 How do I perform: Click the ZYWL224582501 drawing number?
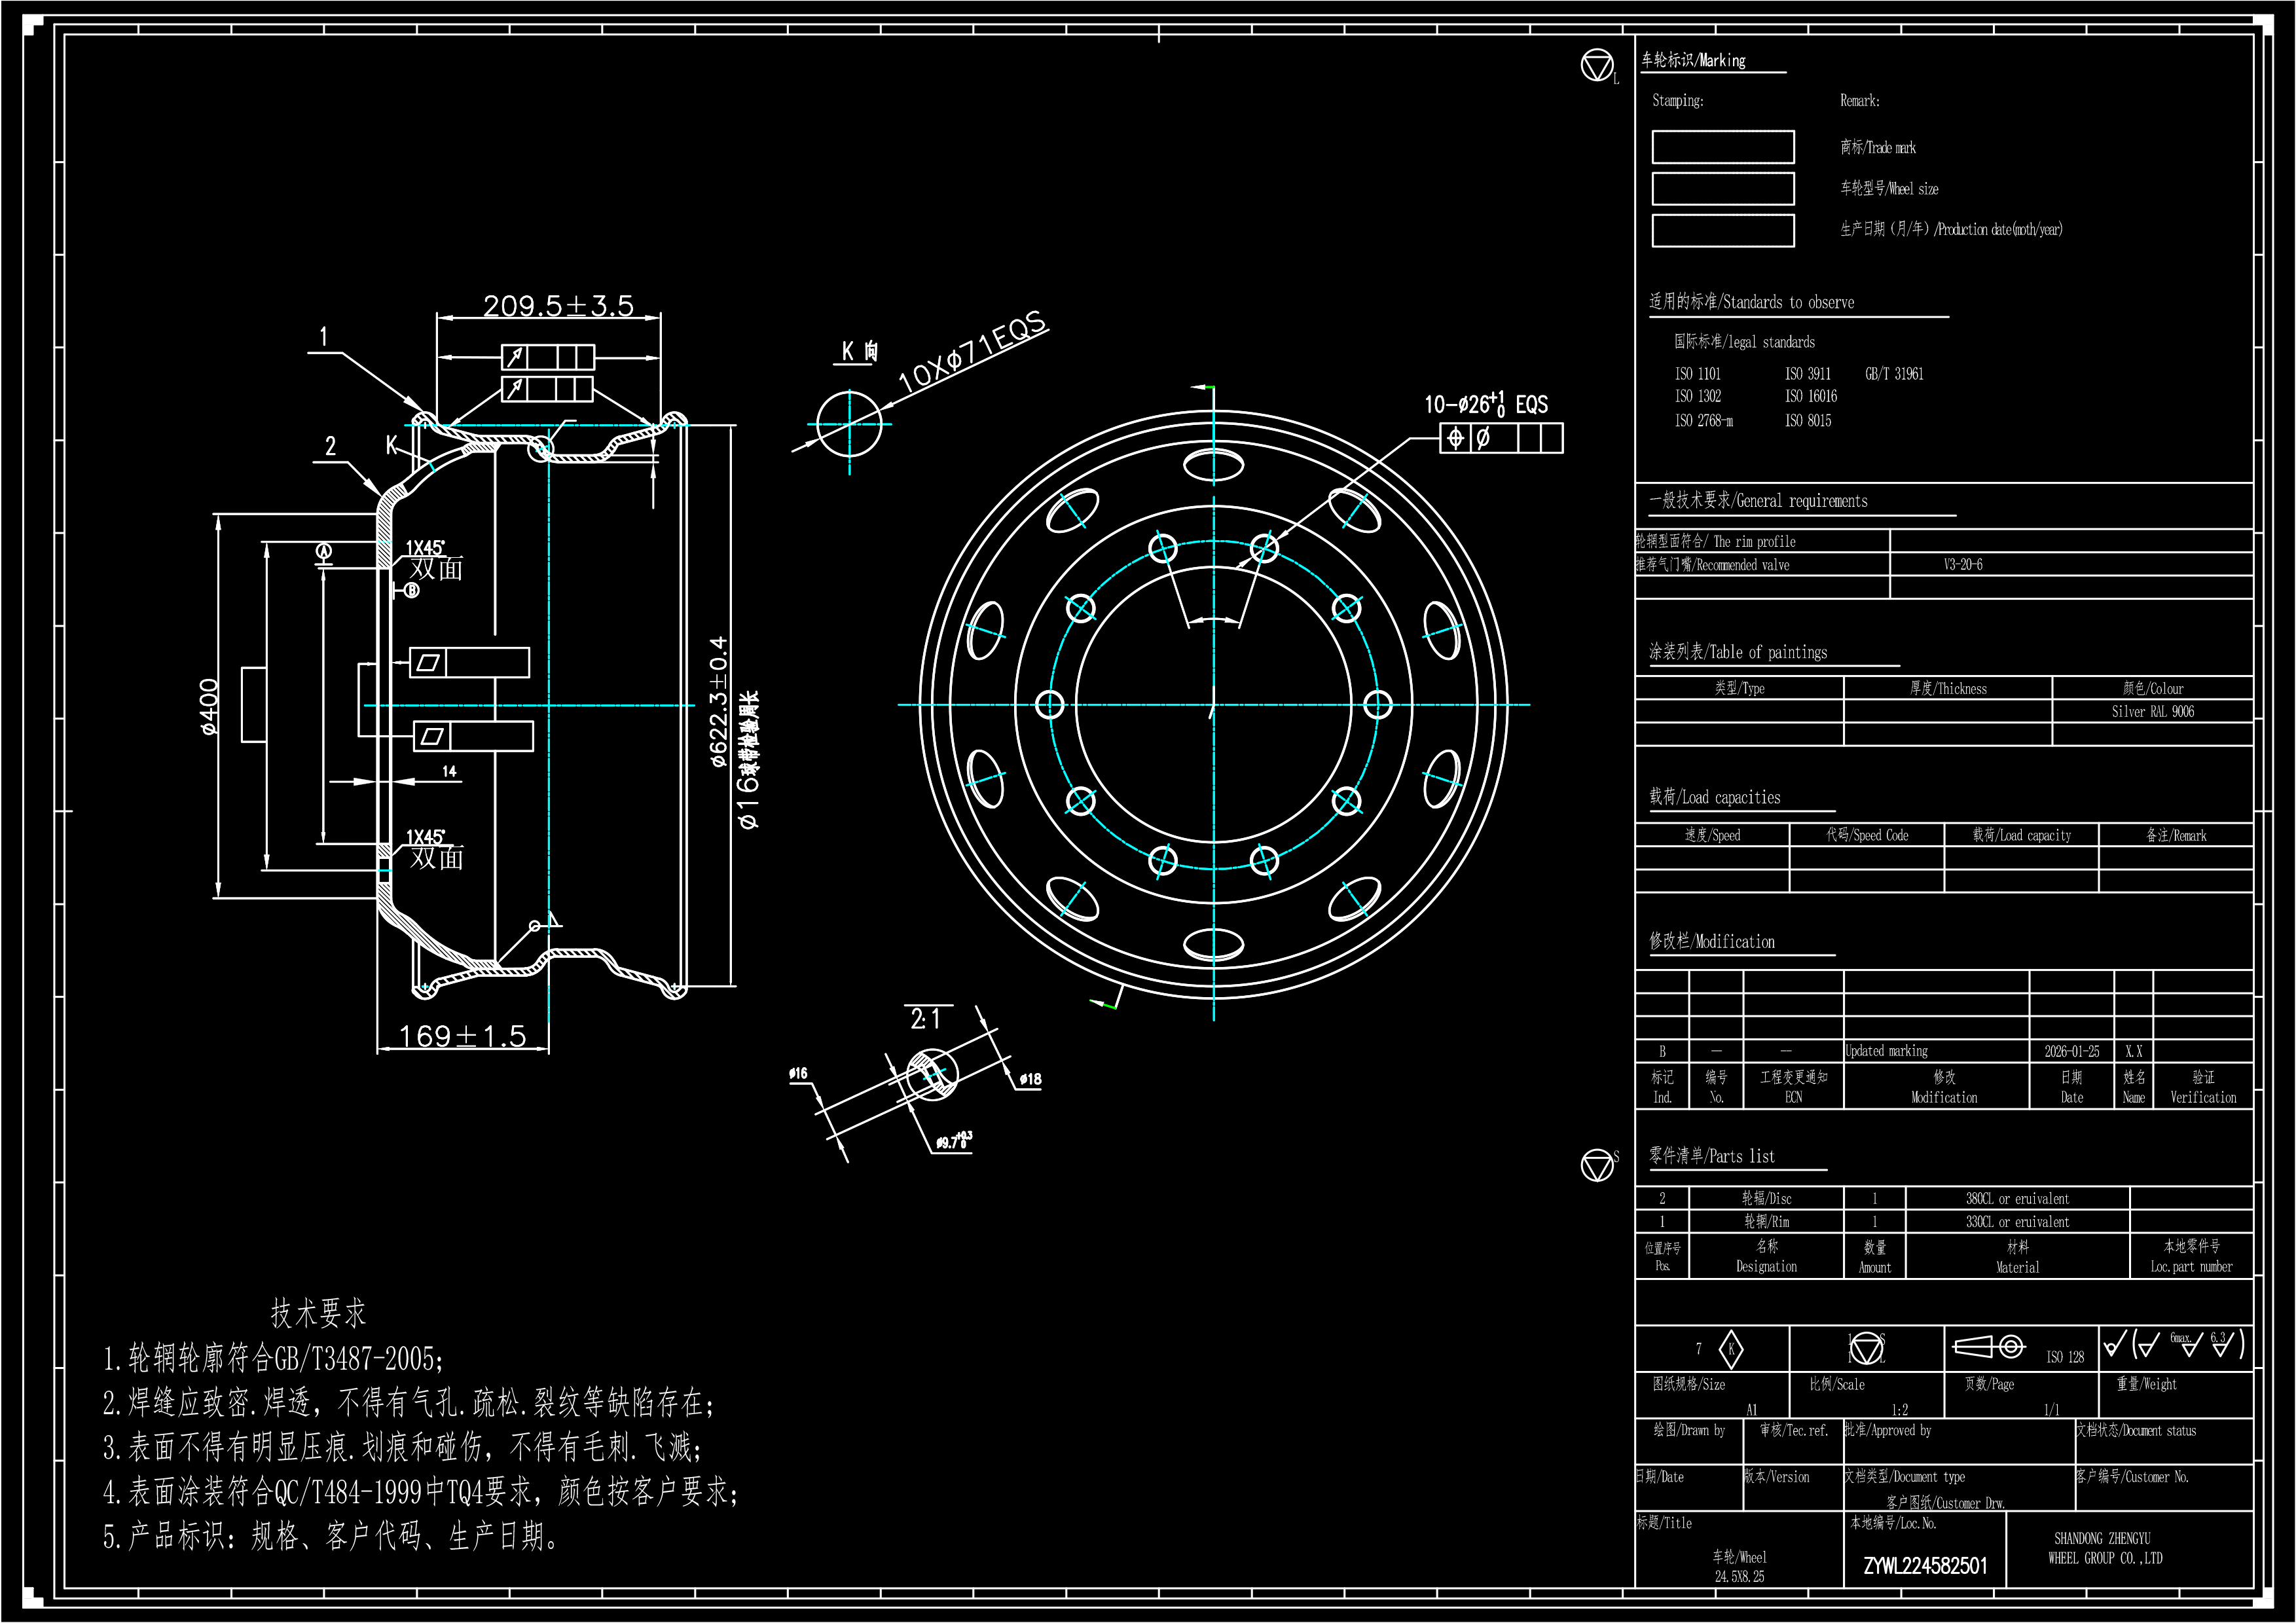[1925, 1566]
